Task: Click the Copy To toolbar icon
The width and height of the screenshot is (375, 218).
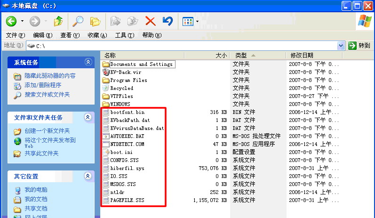Action: pos(133,21)
